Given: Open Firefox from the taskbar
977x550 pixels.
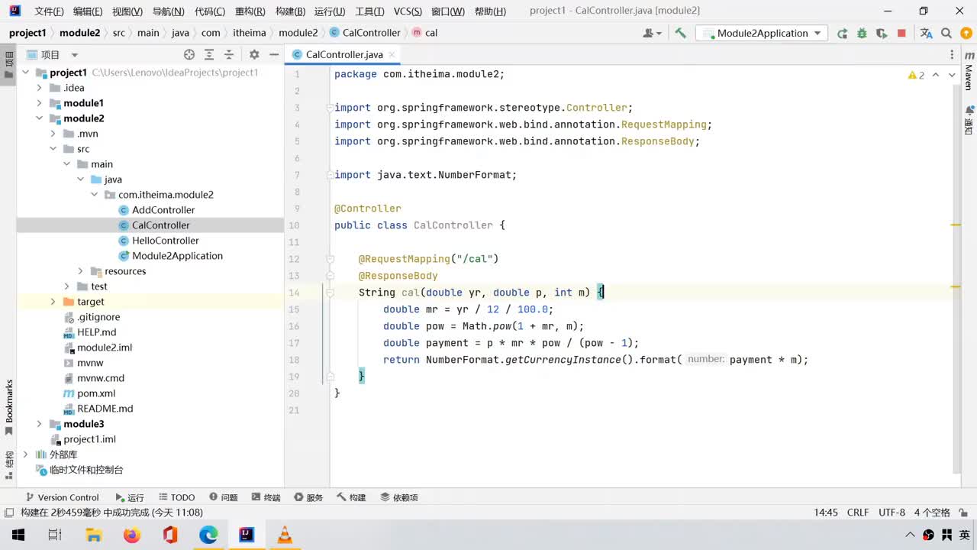Looking at the screenshot, I should (132, 535).
